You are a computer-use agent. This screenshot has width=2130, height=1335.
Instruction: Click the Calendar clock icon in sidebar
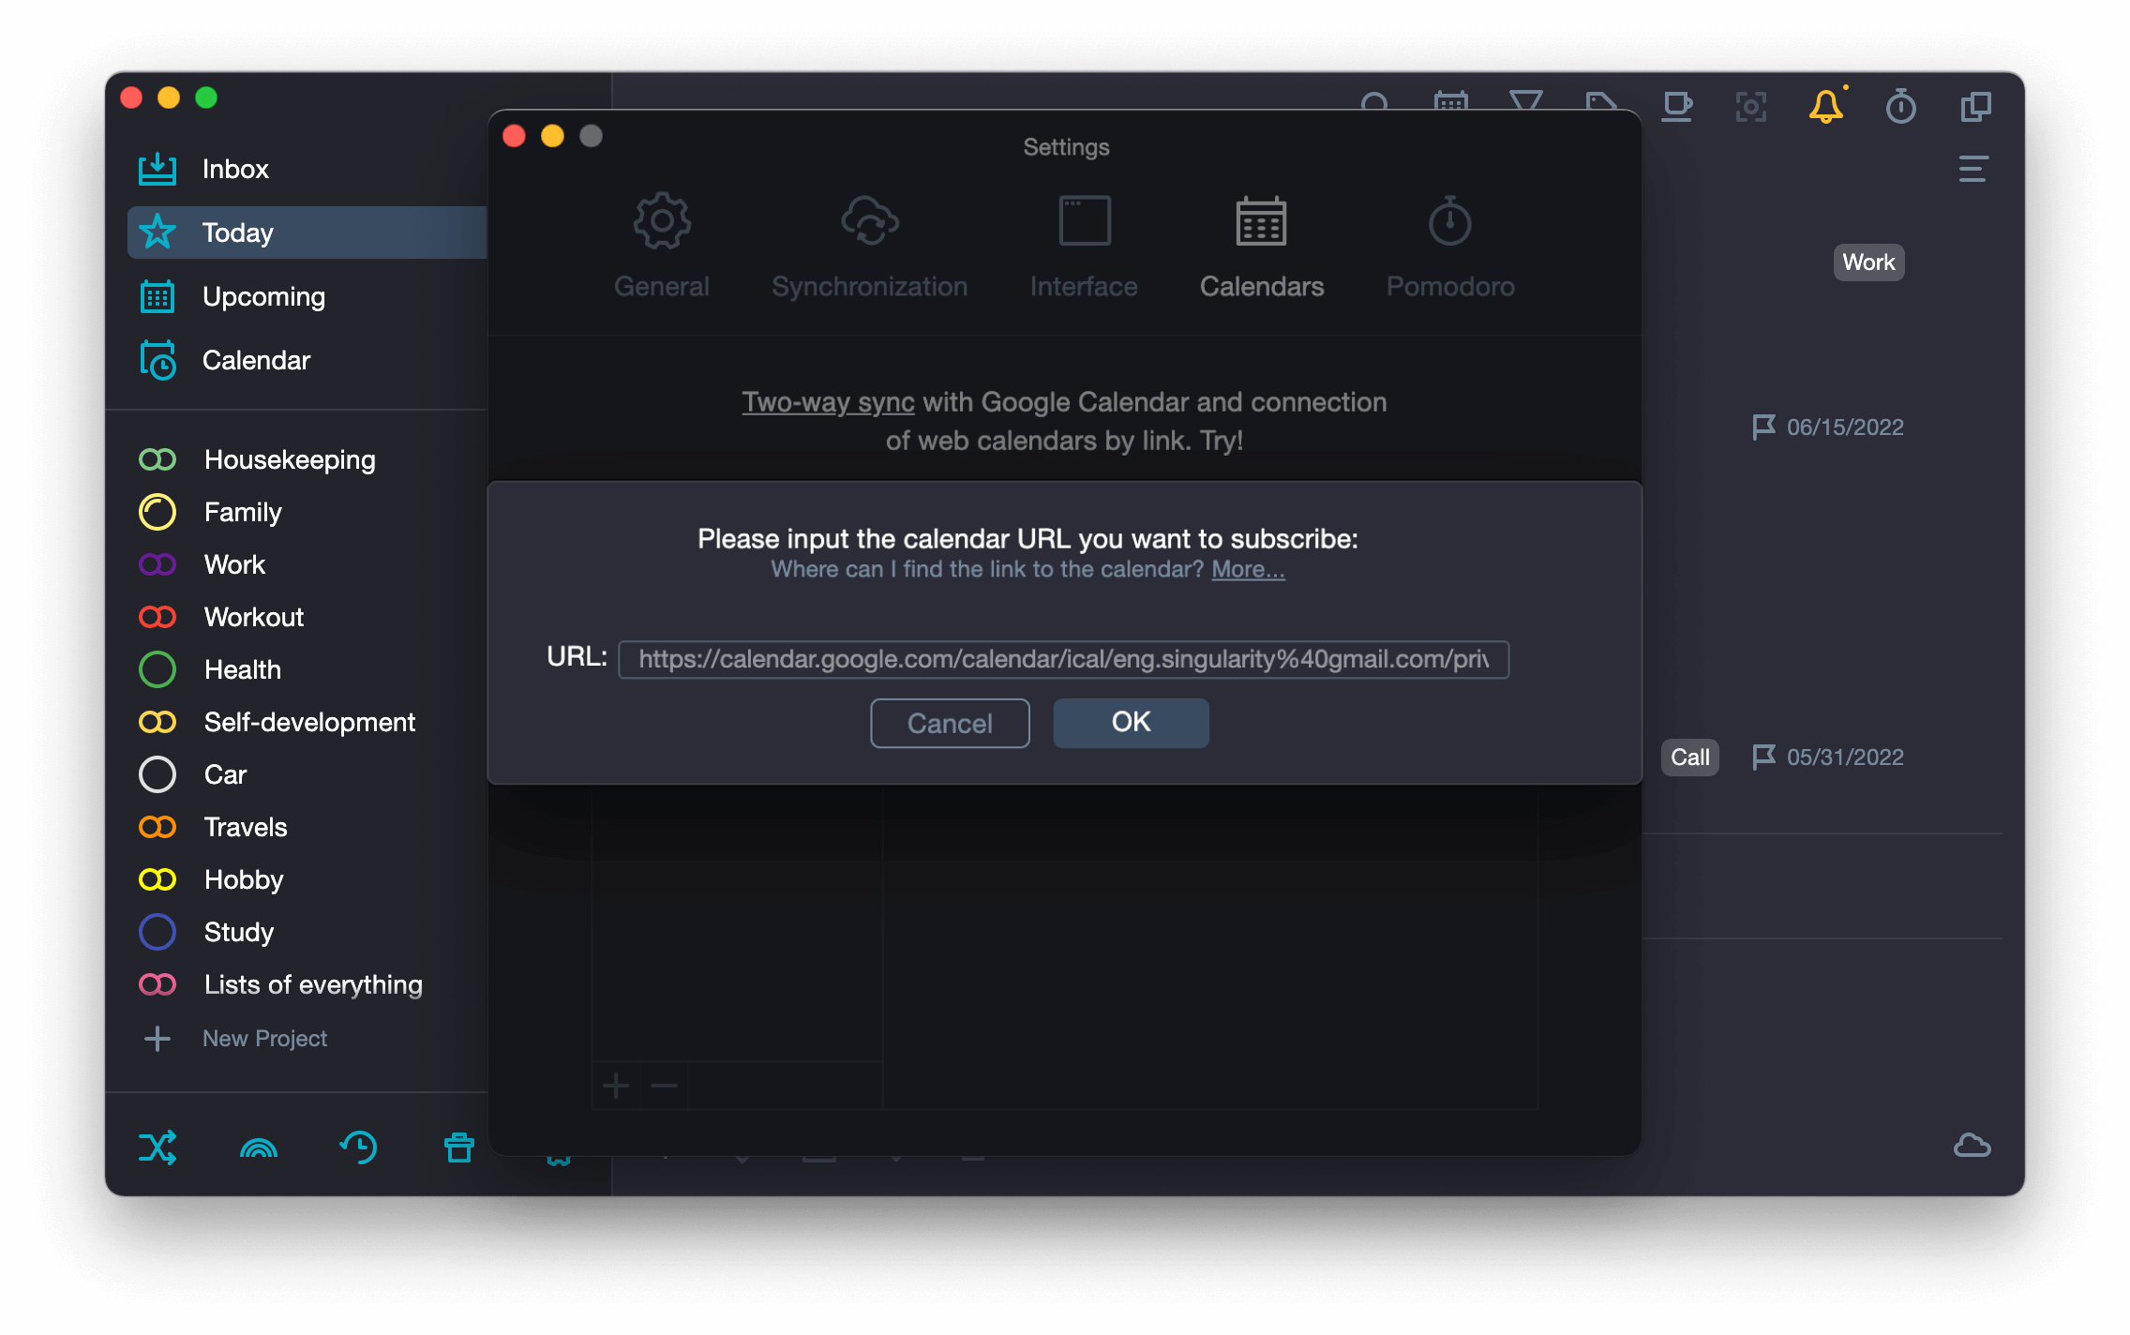(157, 360)
